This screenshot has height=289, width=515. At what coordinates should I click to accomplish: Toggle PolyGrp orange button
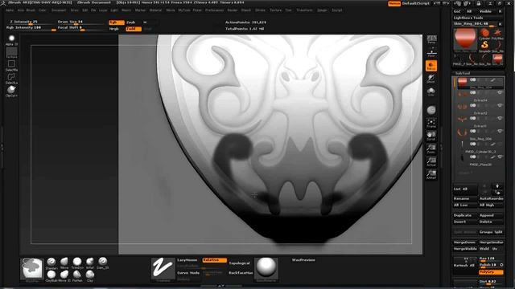pyautogui.click(x=491, y=272)
